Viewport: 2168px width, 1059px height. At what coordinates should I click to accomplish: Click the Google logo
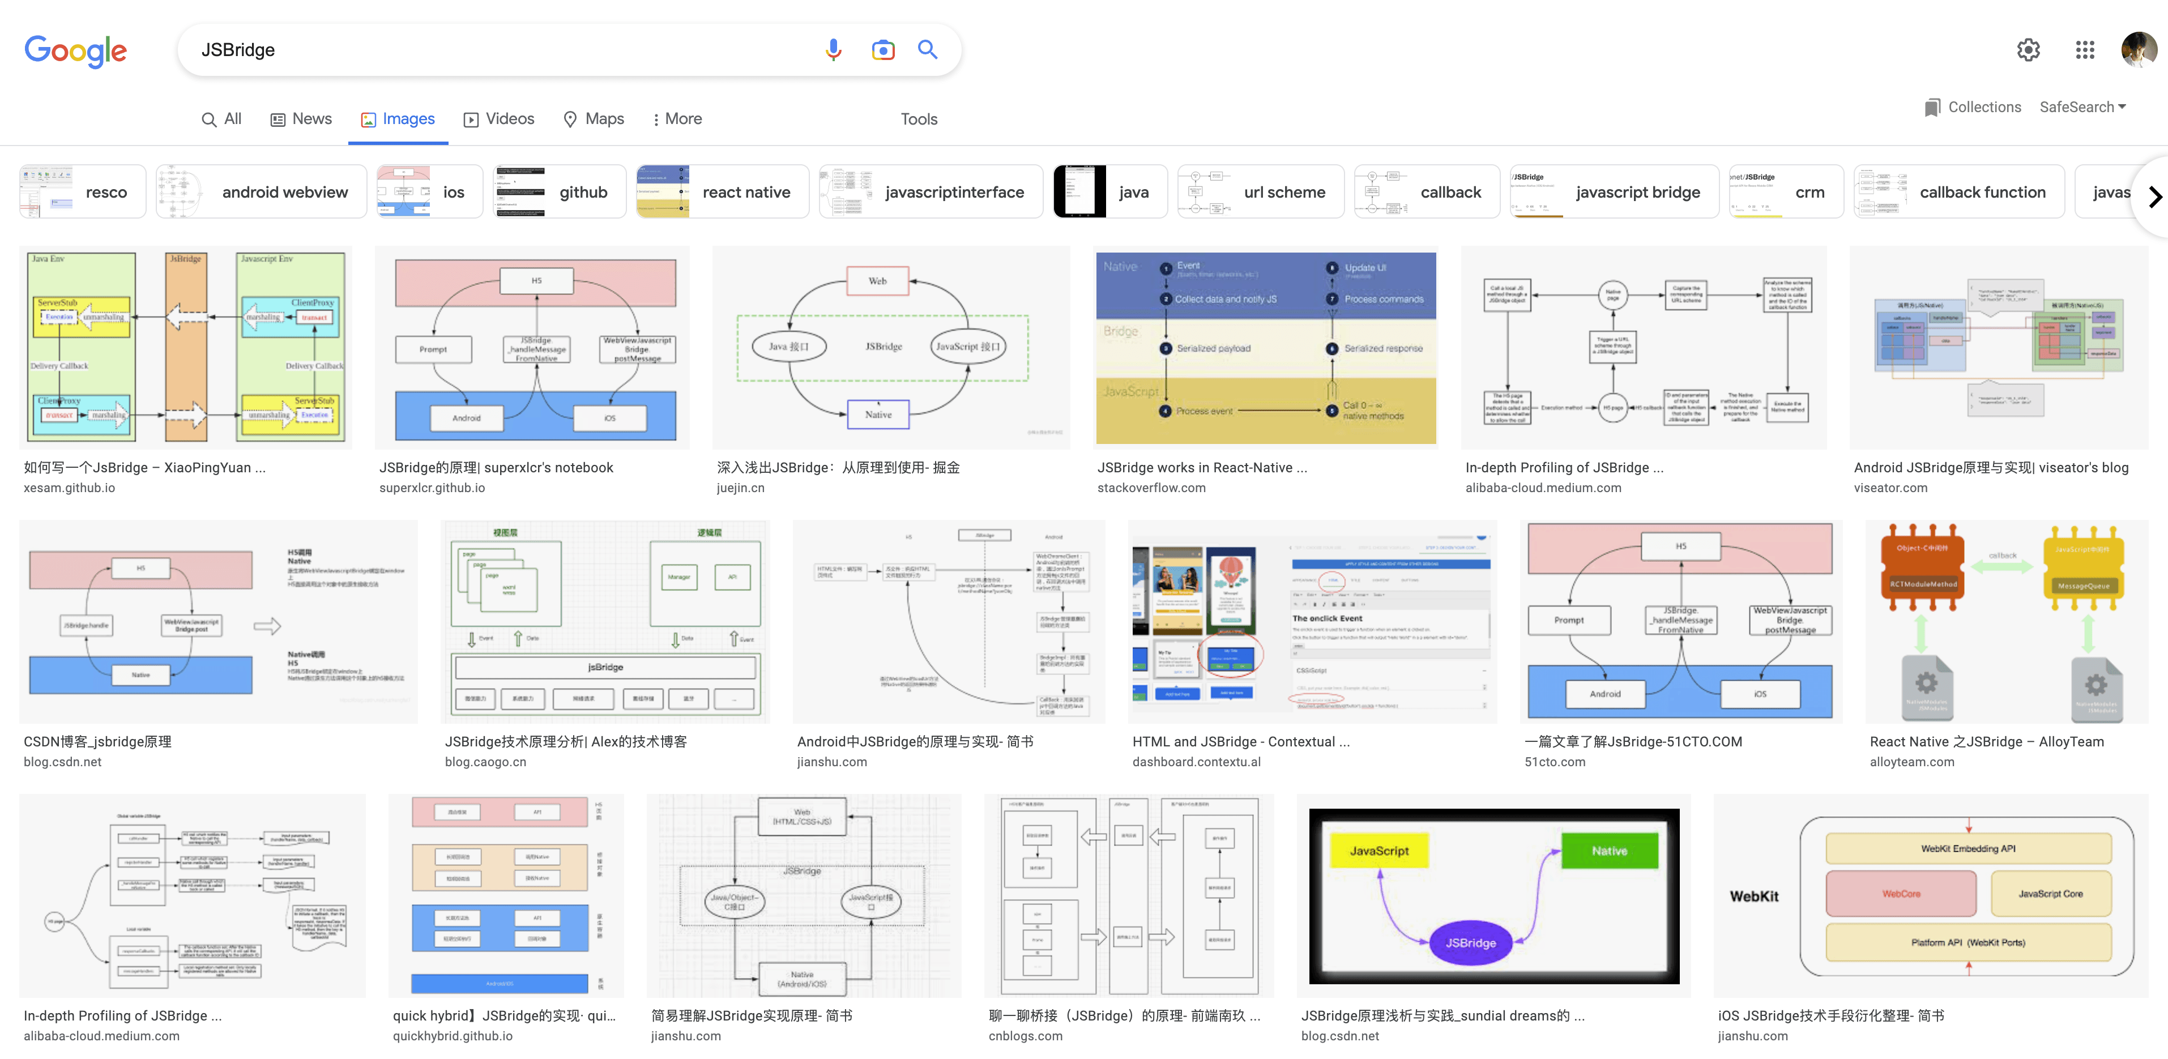tap(75, 50)
